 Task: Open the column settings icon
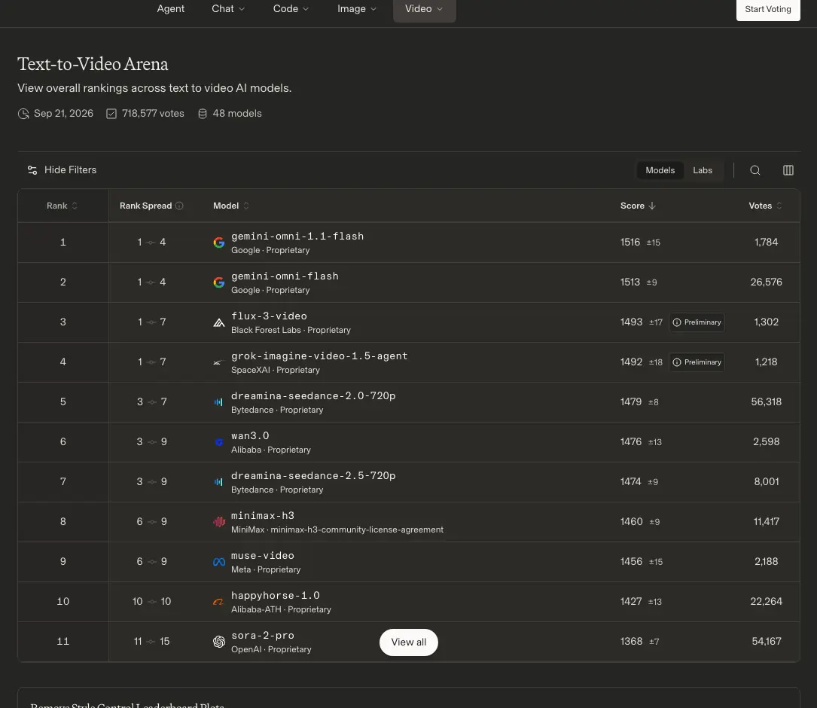[x=788, y=170]
